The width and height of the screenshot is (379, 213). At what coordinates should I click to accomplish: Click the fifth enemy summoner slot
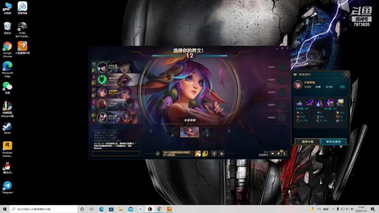tap(282, 117)
